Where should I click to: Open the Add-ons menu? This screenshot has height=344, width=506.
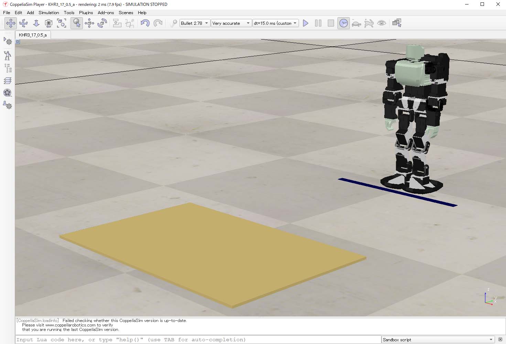tap(106, 12)
